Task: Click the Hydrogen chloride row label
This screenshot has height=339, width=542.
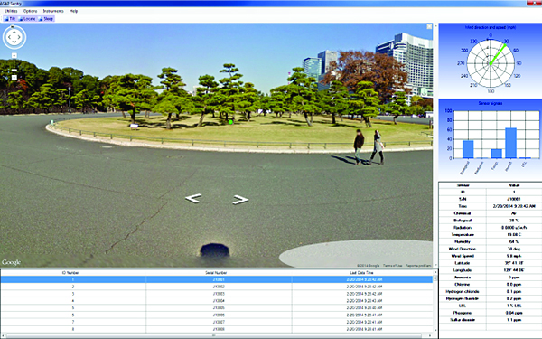Action: pos(463,291)
